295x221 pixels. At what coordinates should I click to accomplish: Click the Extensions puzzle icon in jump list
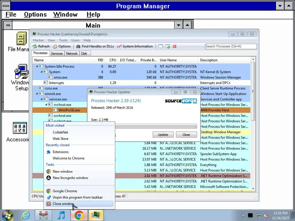48,152
